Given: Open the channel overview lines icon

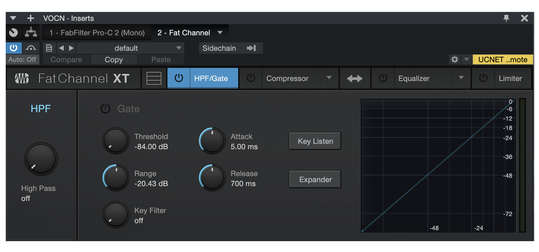Looking at the screenshot, I should coord(154,78).
